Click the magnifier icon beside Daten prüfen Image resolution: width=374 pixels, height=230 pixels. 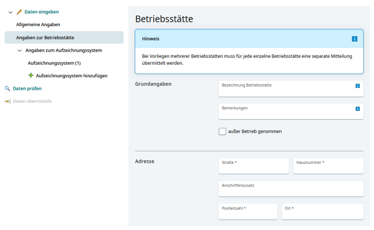pos(7,89)
